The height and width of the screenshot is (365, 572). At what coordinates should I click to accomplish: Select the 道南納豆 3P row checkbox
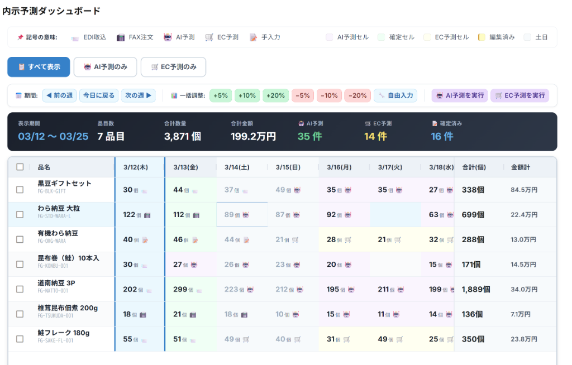(x=20, y=289)
